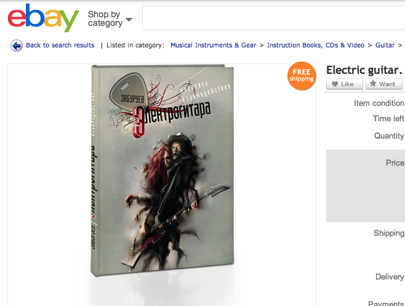This screenshot has width=405, height=306.
Task: Go back to search results link
Action: tap(60, 45)
